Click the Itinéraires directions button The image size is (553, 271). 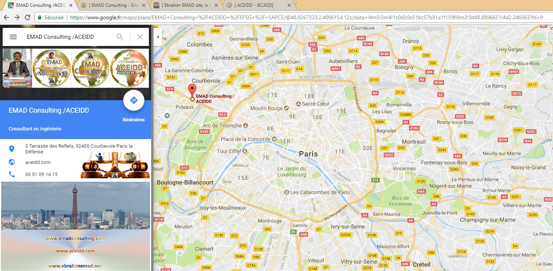click(x=133, y=100)
